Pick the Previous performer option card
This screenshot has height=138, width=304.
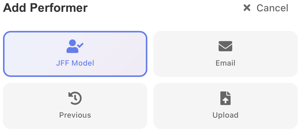point(75,106)
